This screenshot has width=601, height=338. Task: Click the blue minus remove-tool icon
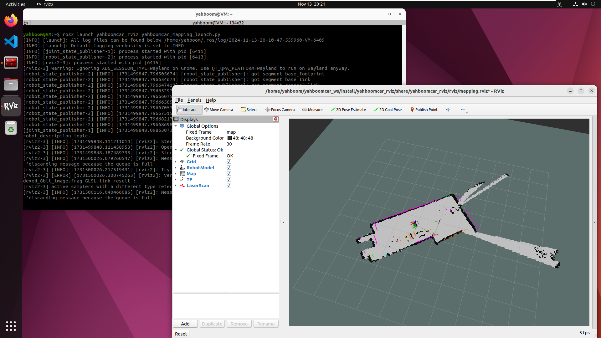tap(463, 110)
